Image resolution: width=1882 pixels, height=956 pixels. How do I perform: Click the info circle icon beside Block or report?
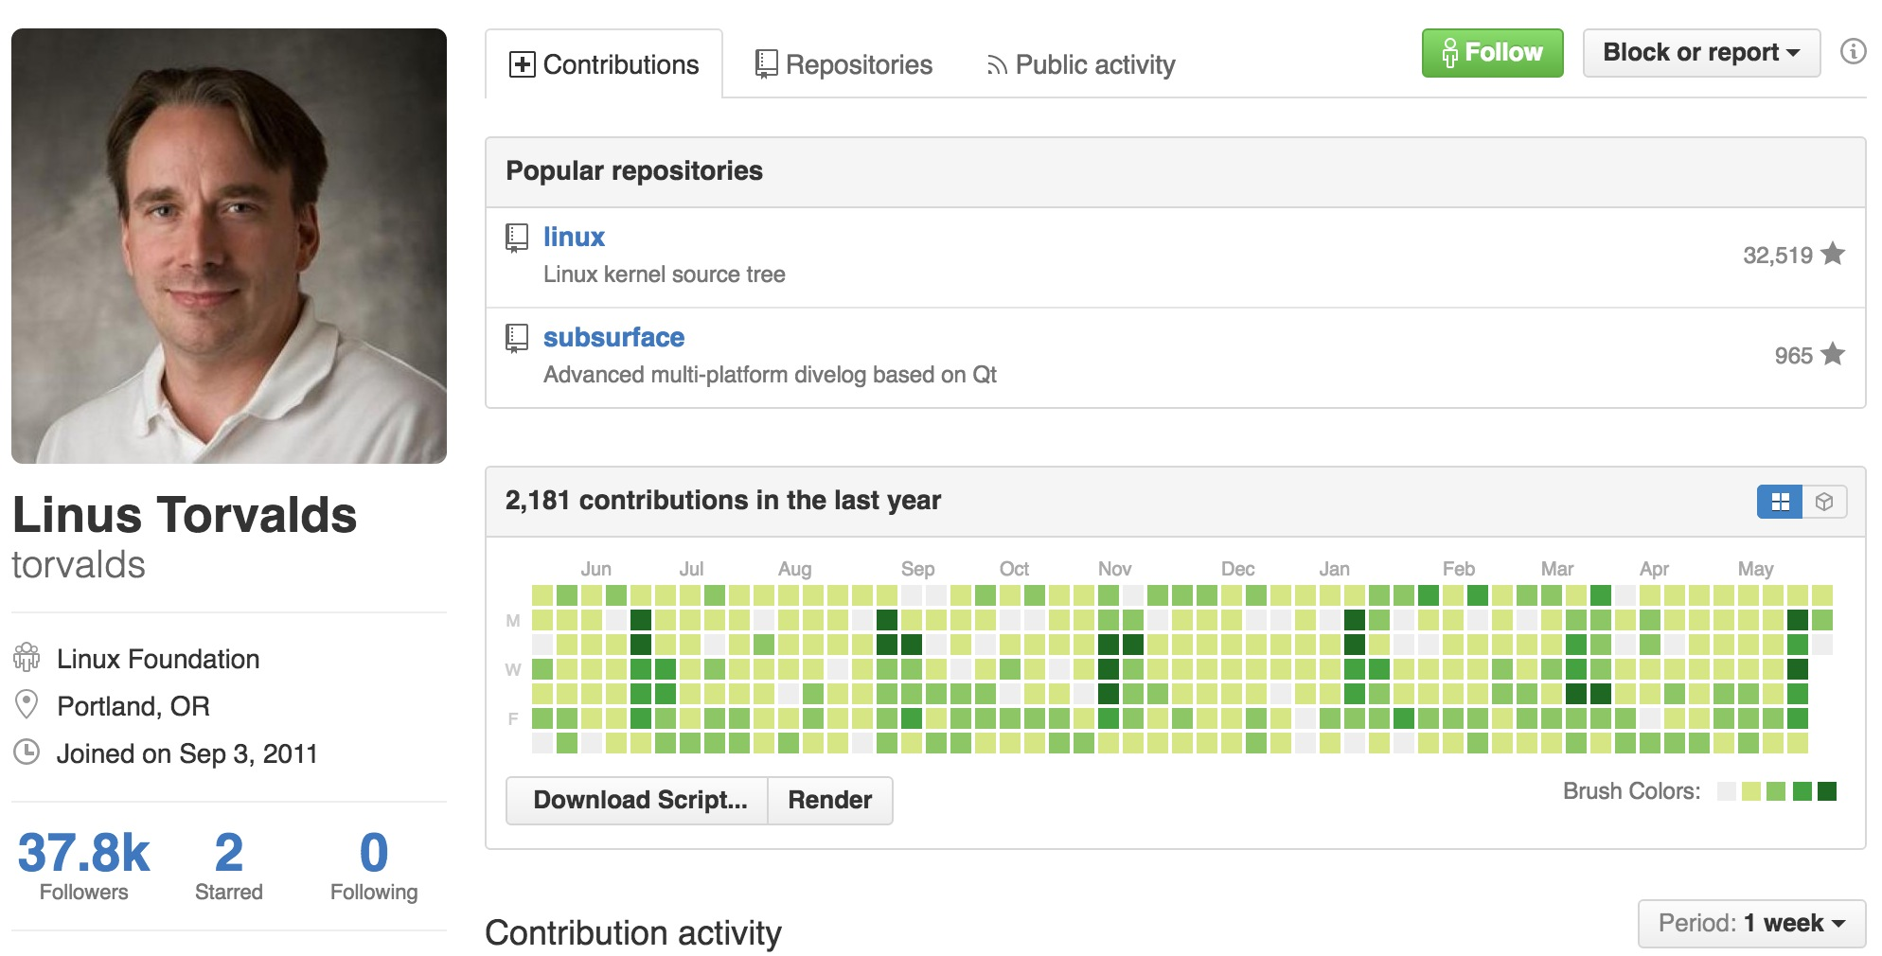coord(1853,51)
